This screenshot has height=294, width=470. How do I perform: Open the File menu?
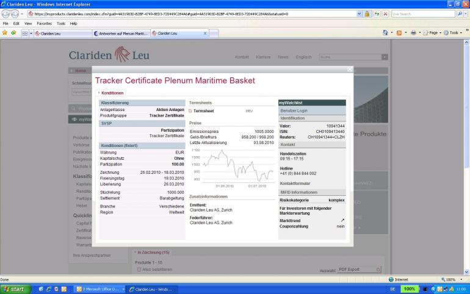pyautogui.click(x=5, y=23)
